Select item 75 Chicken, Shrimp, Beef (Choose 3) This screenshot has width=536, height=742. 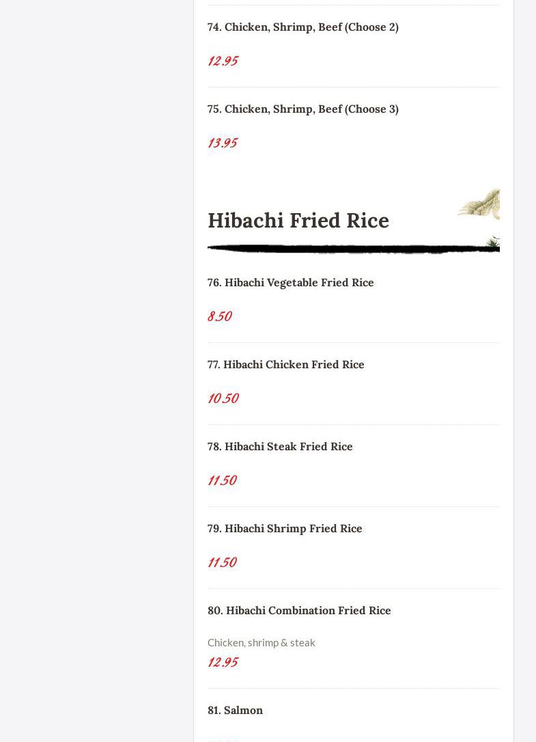click(x=302, y=109)
